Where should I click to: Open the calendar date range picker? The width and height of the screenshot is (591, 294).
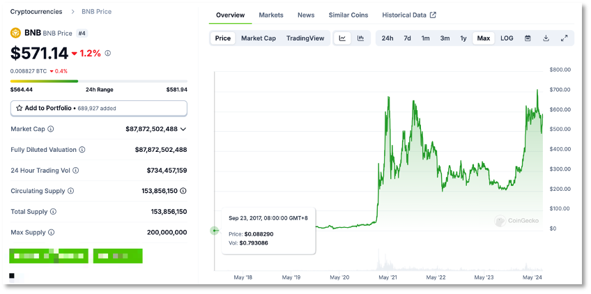coord(528,38)
